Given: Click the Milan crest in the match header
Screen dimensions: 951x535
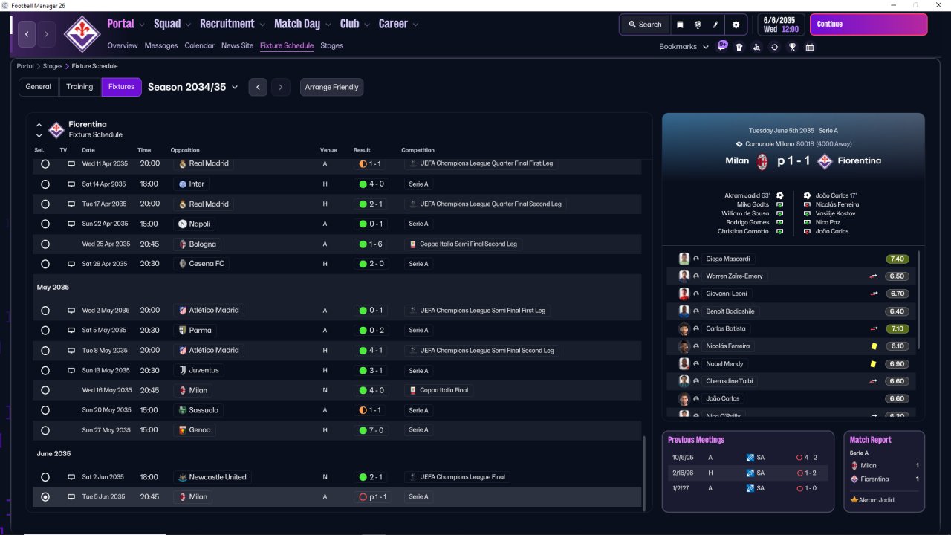Looking at the screenshot, I should (762, 161).
